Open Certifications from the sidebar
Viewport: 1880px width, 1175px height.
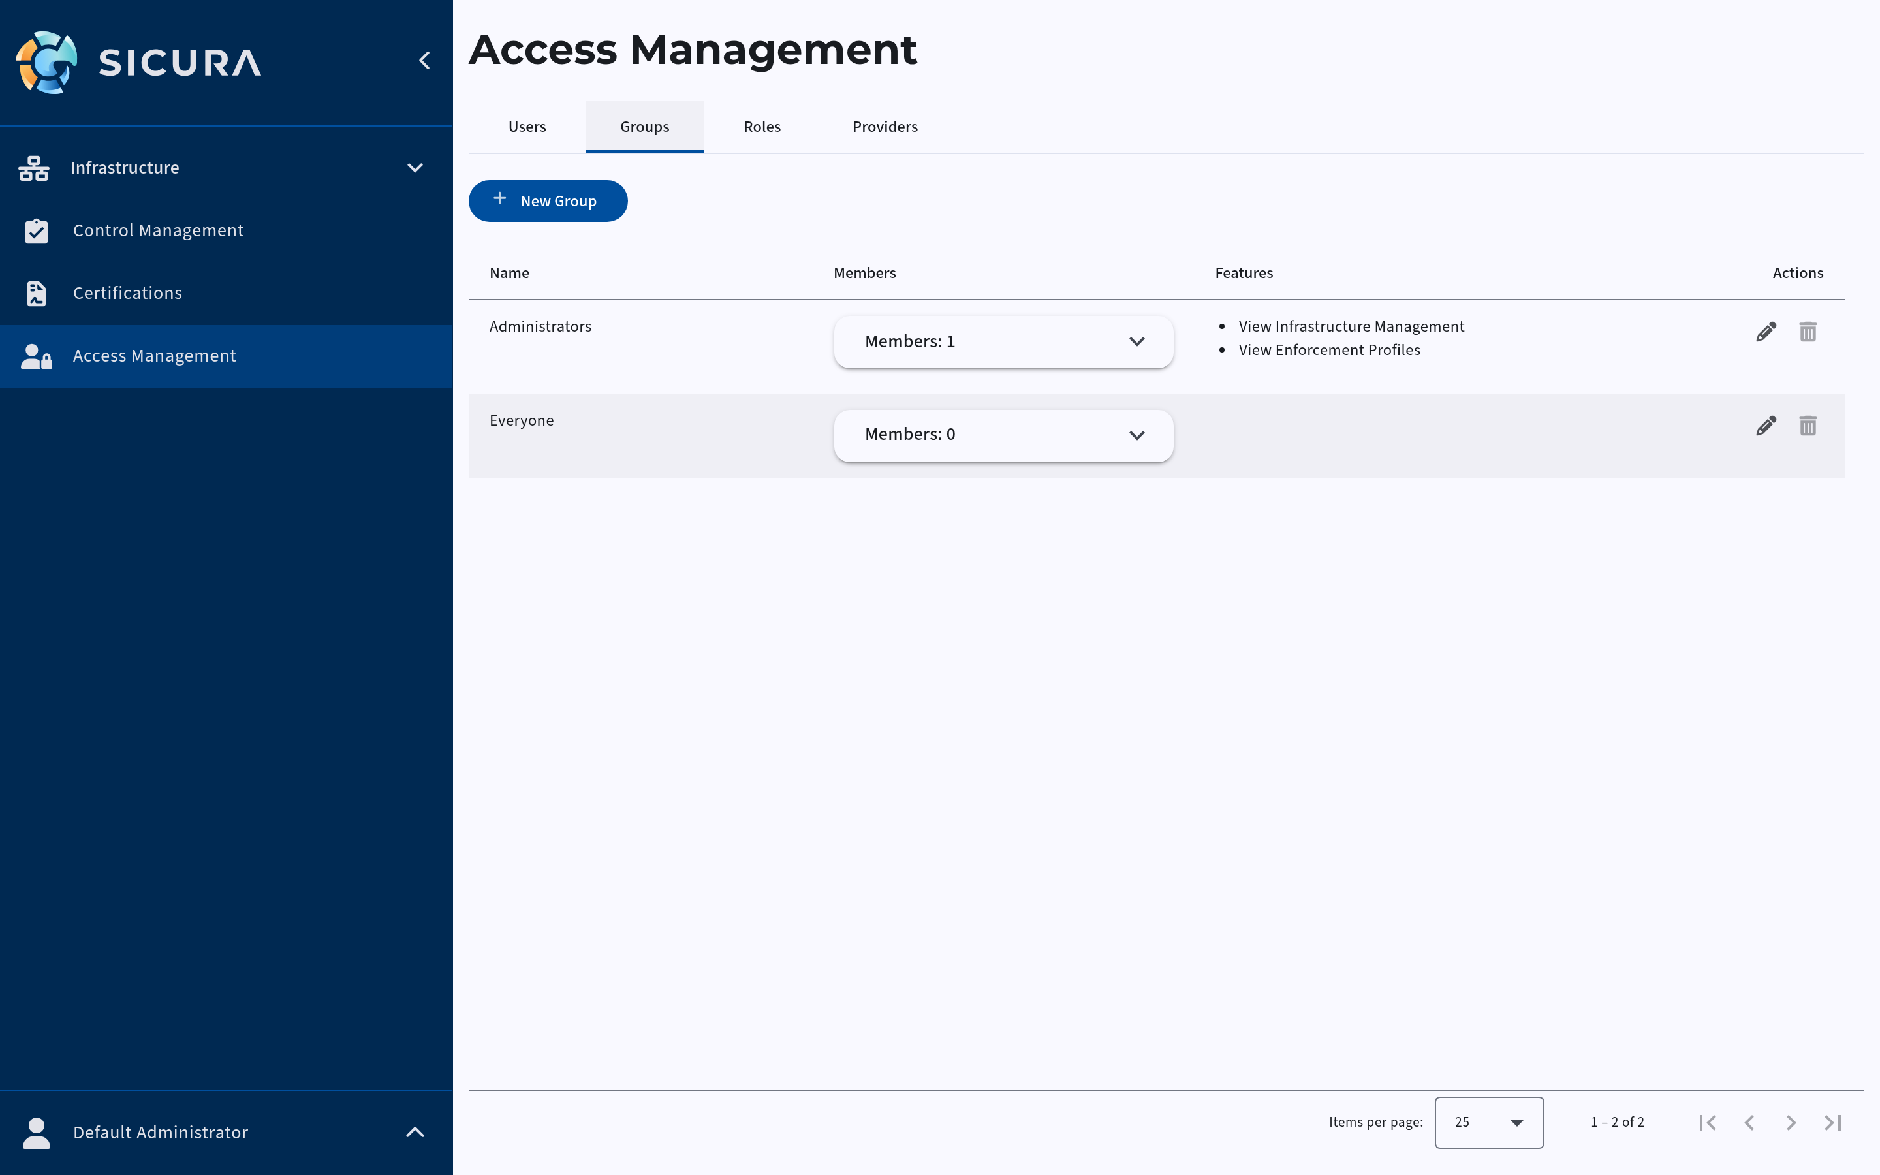click(226, 293)
